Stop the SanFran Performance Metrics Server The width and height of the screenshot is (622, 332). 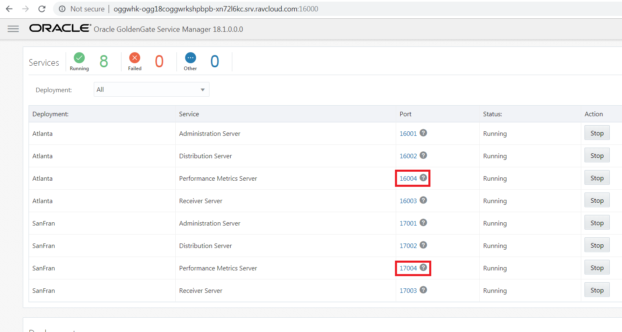[597, 268]
